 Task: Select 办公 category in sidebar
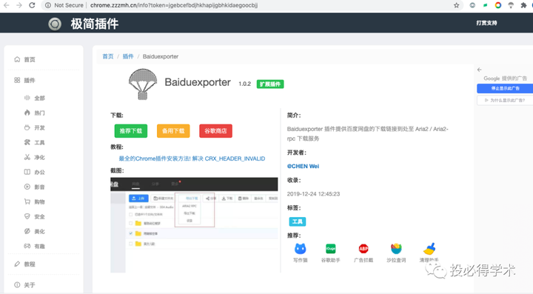coord(35,172)
